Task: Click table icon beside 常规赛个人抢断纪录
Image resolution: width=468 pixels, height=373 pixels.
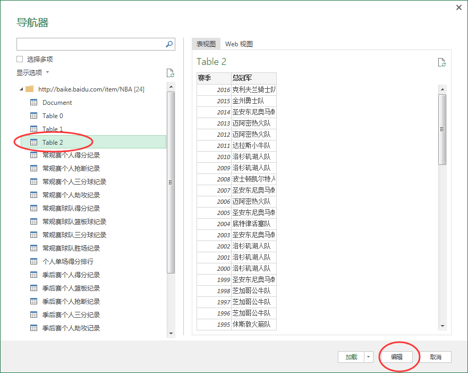Action: 33,168
